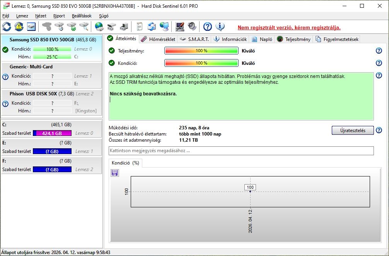Open the Lemez menu
Image resolution: width=389 pixels, height=256 pixels.
pos(22,16)
